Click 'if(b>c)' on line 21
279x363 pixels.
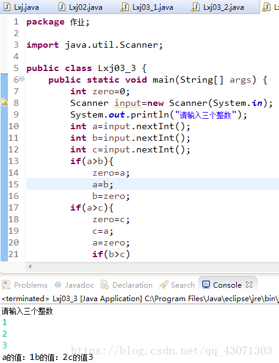[x=111, y=254]
